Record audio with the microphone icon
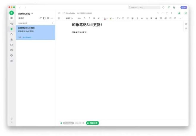This screenshot has height=136, width=196. pyautogui.click(x=156, y=18)
